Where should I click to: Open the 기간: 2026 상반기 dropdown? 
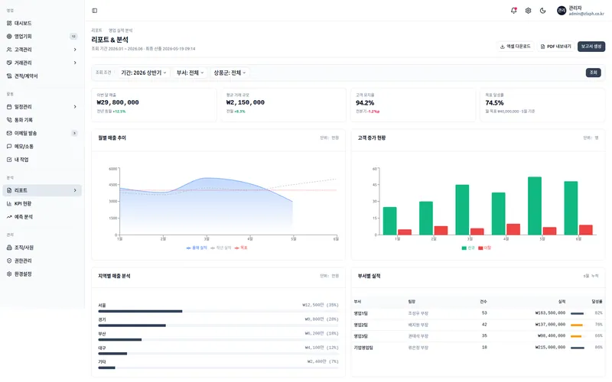tap(144, 73)
